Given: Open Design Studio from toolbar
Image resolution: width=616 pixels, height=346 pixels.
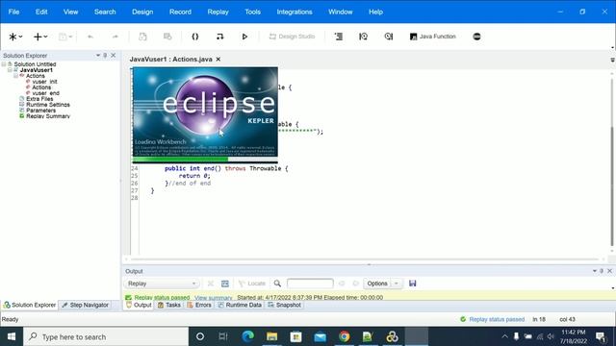Looking at the screenshot, I should [x=292, y=37].
